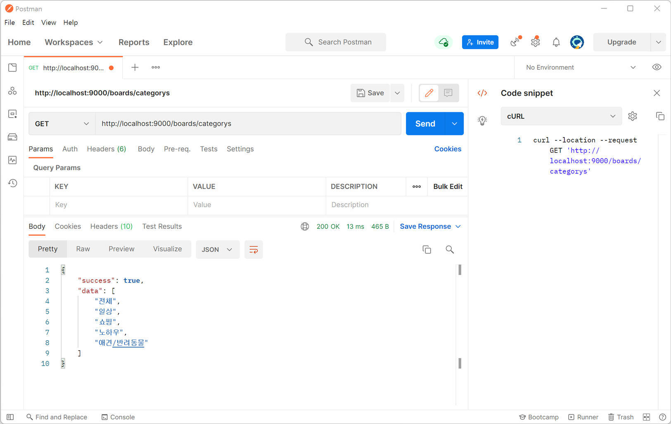Image resolution: width=671 pixels, height=424 pixels.
Task: Click the request URL input field
Action: pyautogui.click(x=248, y=124)
